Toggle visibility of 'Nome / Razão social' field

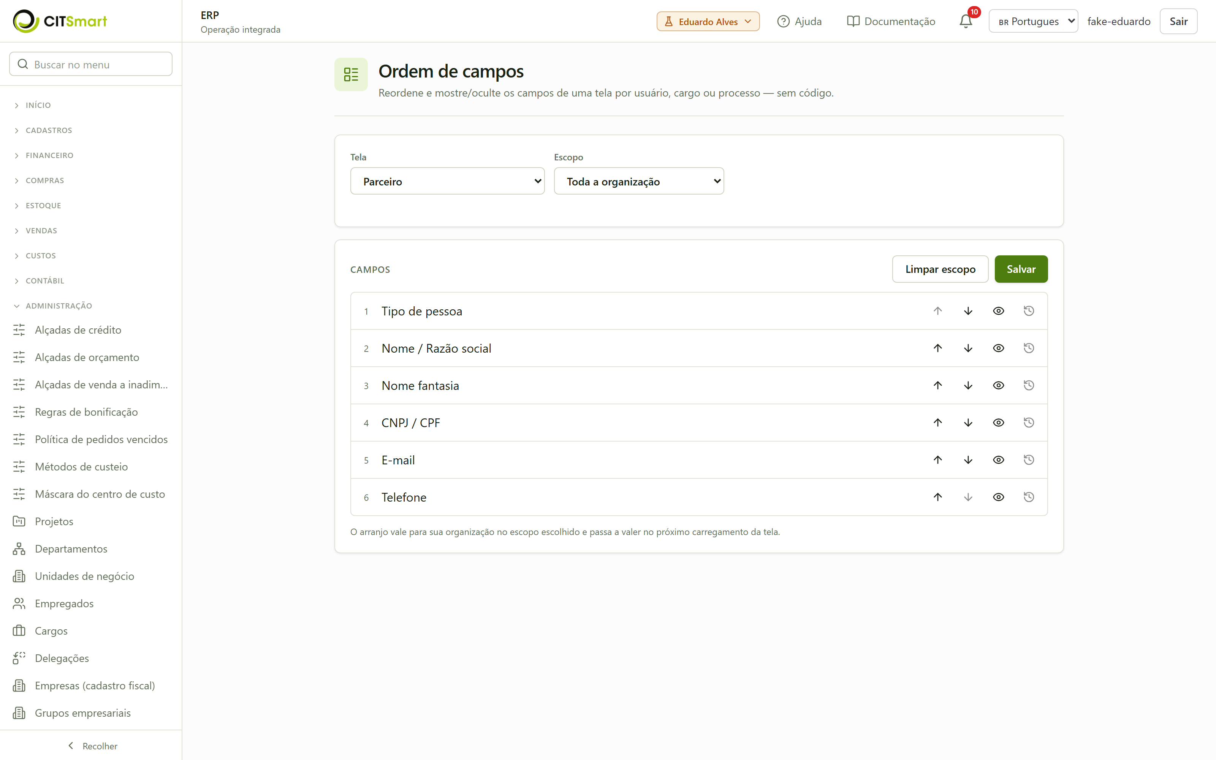(x=998, y=348)
